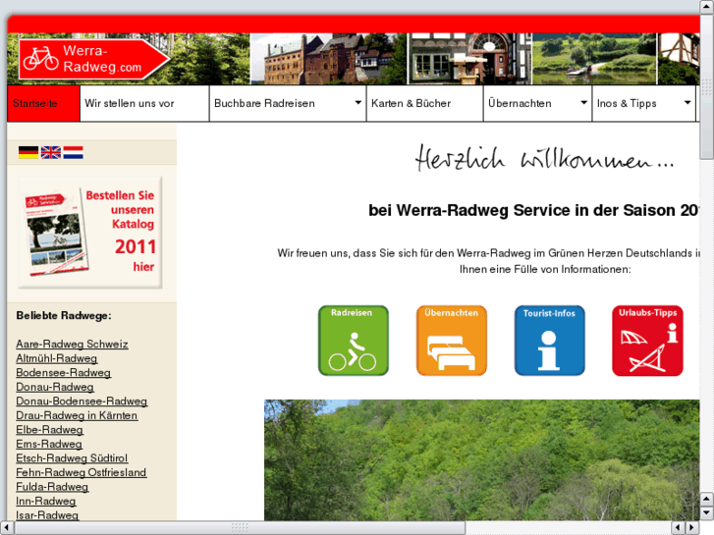Open the orange Übernachten tile
The width and height of the screenshot is (714, 535).
tap(451, 341)
